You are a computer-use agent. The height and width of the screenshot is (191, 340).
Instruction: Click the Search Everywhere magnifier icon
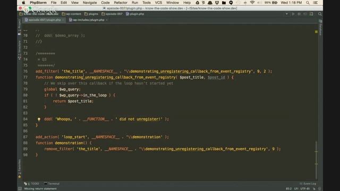click(320, 14)
